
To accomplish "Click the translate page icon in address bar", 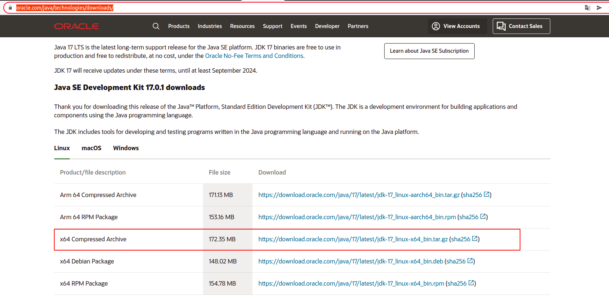I will 587,8.
